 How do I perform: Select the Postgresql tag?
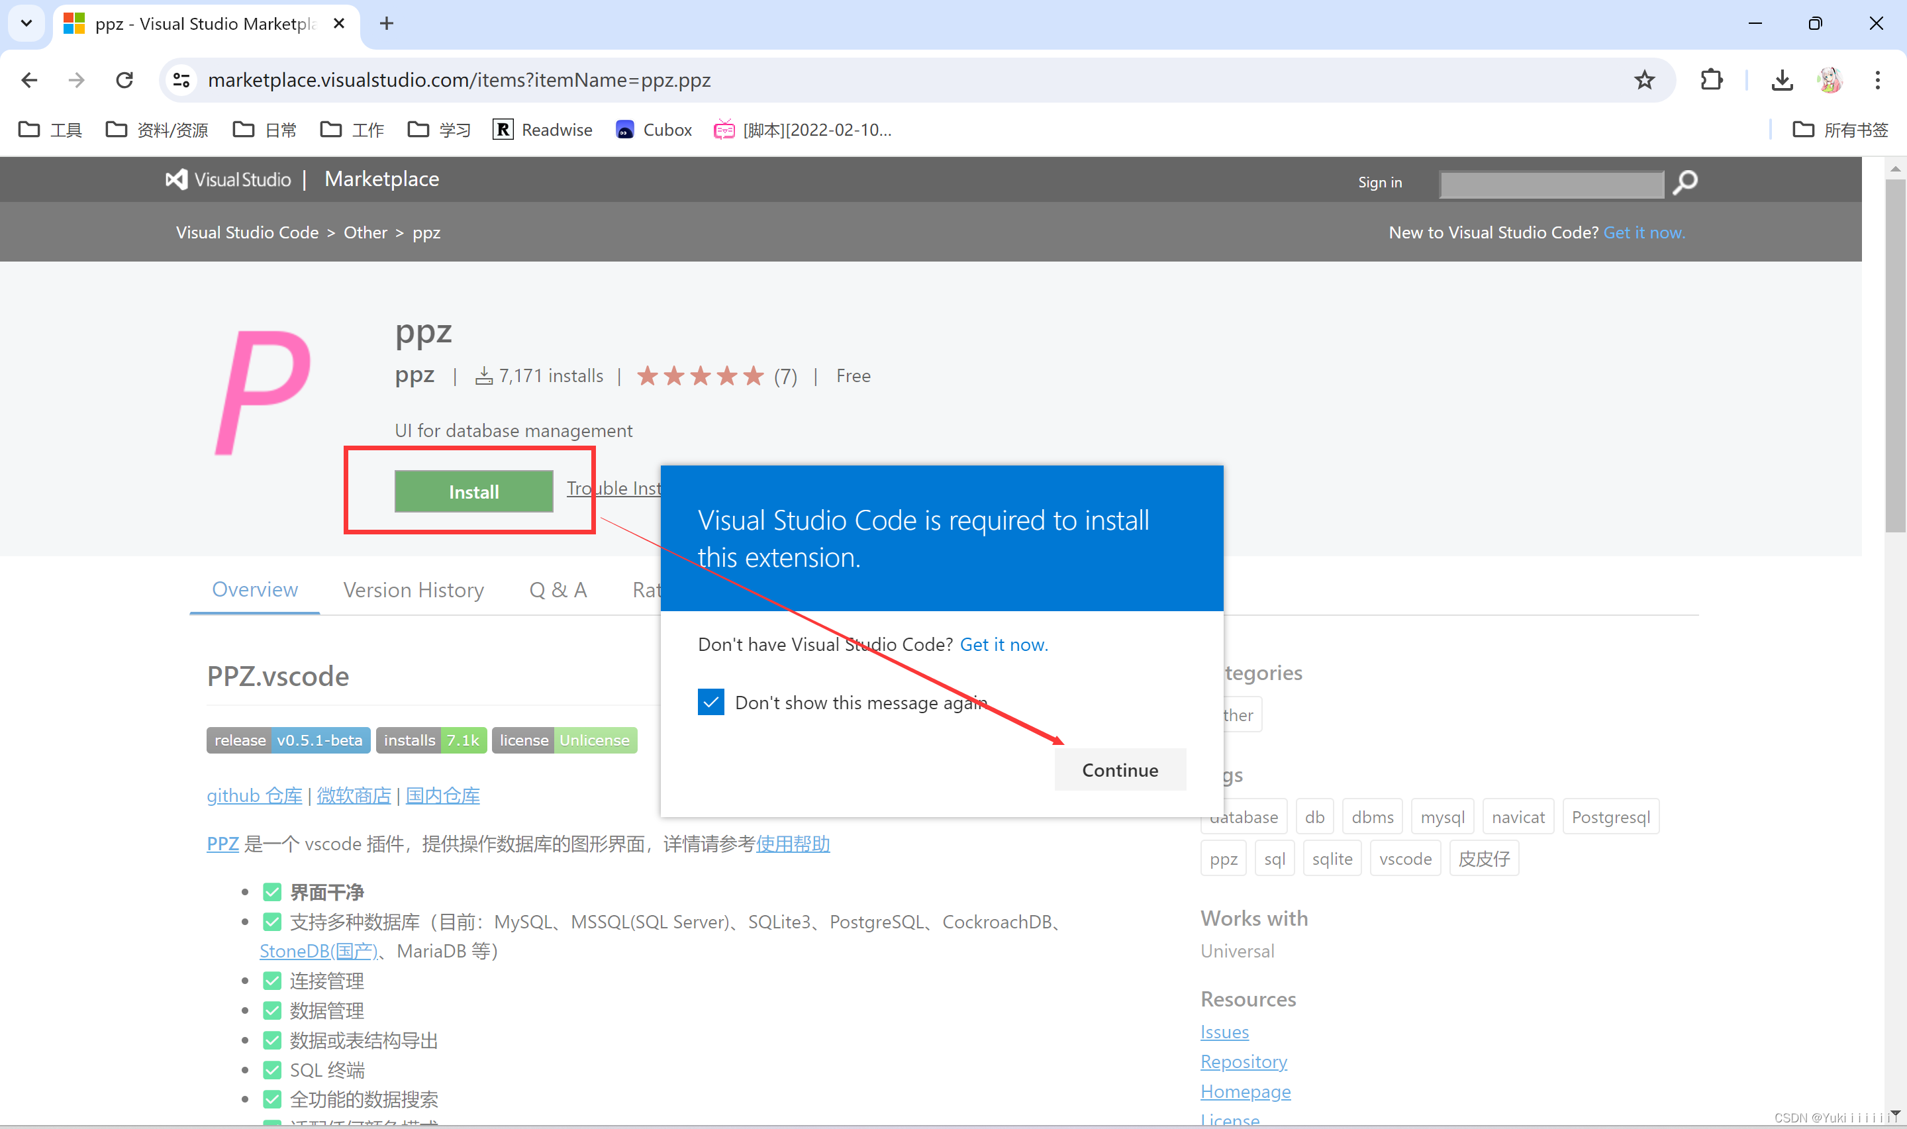1611,817
